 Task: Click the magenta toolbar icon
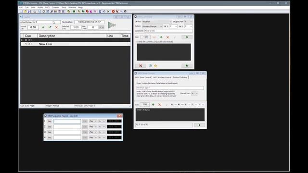pyautogui.click(x=91, y=12)
